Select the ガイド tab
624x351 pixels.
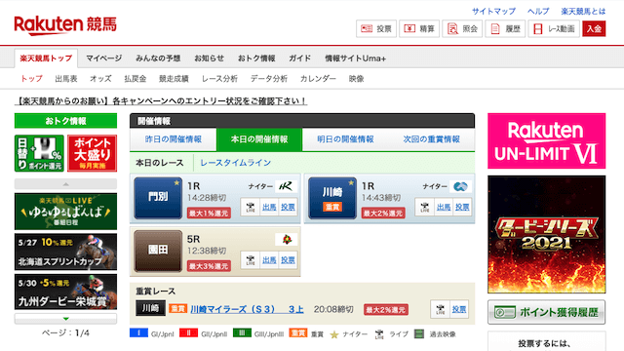pyautogui.click(x=299, y=58)
